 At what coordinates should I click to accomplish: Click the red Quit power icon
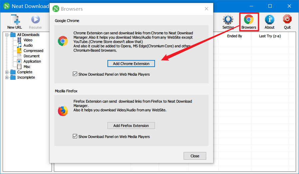coord(287,19)
